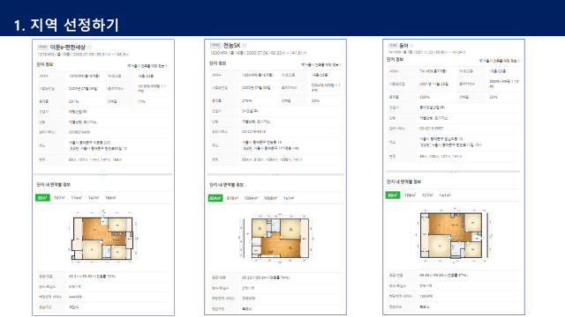Click the road-name address badge in 이문e-편한세상 card
The height and width of the screenshot is (317, 565).
pos(74,149)
